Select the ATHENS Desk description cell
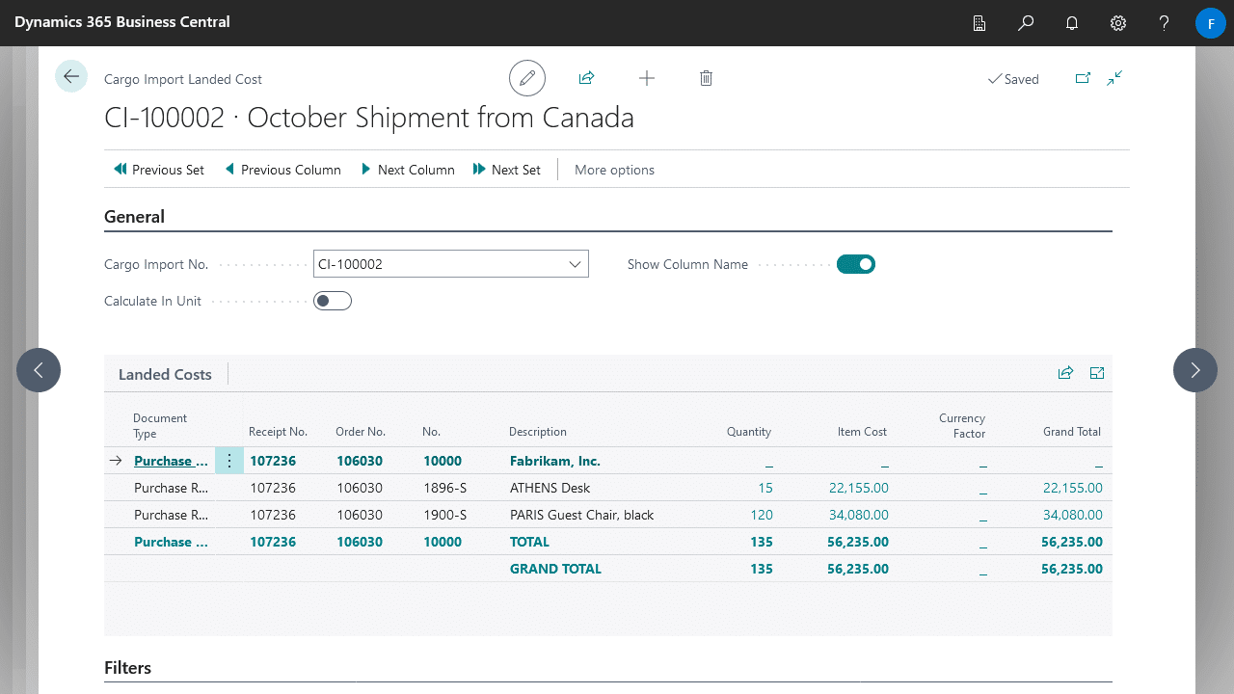Viewport: 1234px width, 694px height. tap(550, 488)
